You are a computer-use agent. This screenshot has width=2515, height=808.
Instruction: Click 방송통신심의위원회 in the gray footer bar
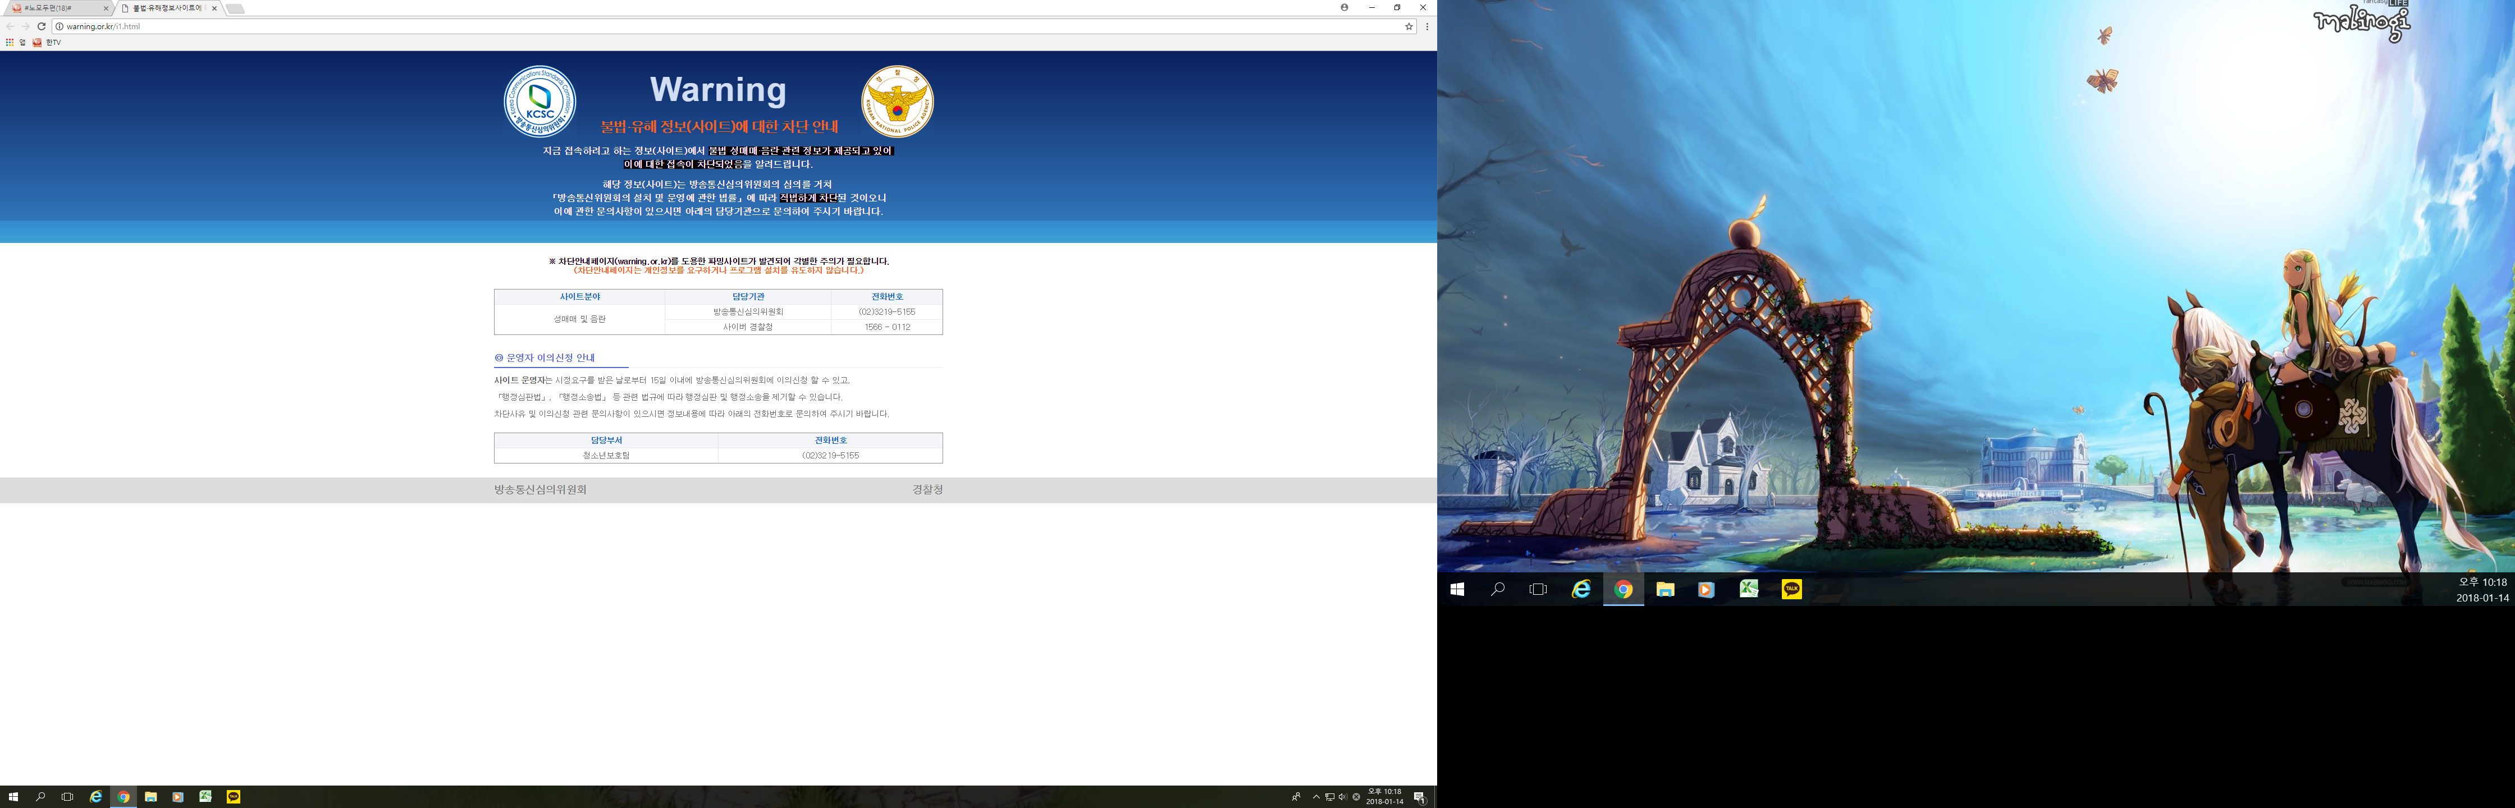pyautogui.click(x=540, y=490)
